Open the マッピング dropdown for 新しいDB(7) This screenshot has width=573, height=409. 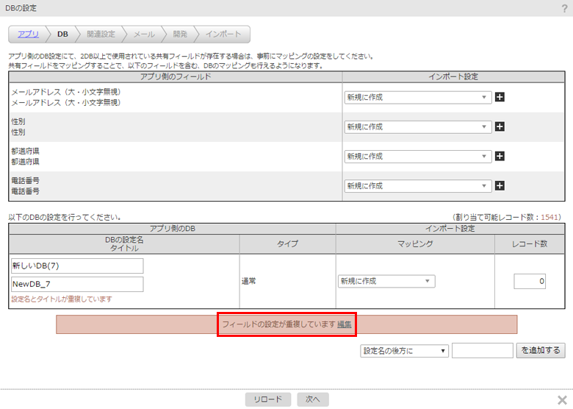tap(386, 281)
